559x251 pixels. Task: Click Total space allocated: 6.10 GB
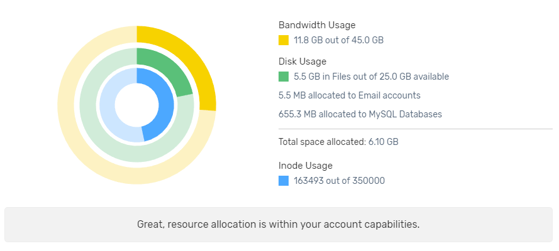(338, 142)
